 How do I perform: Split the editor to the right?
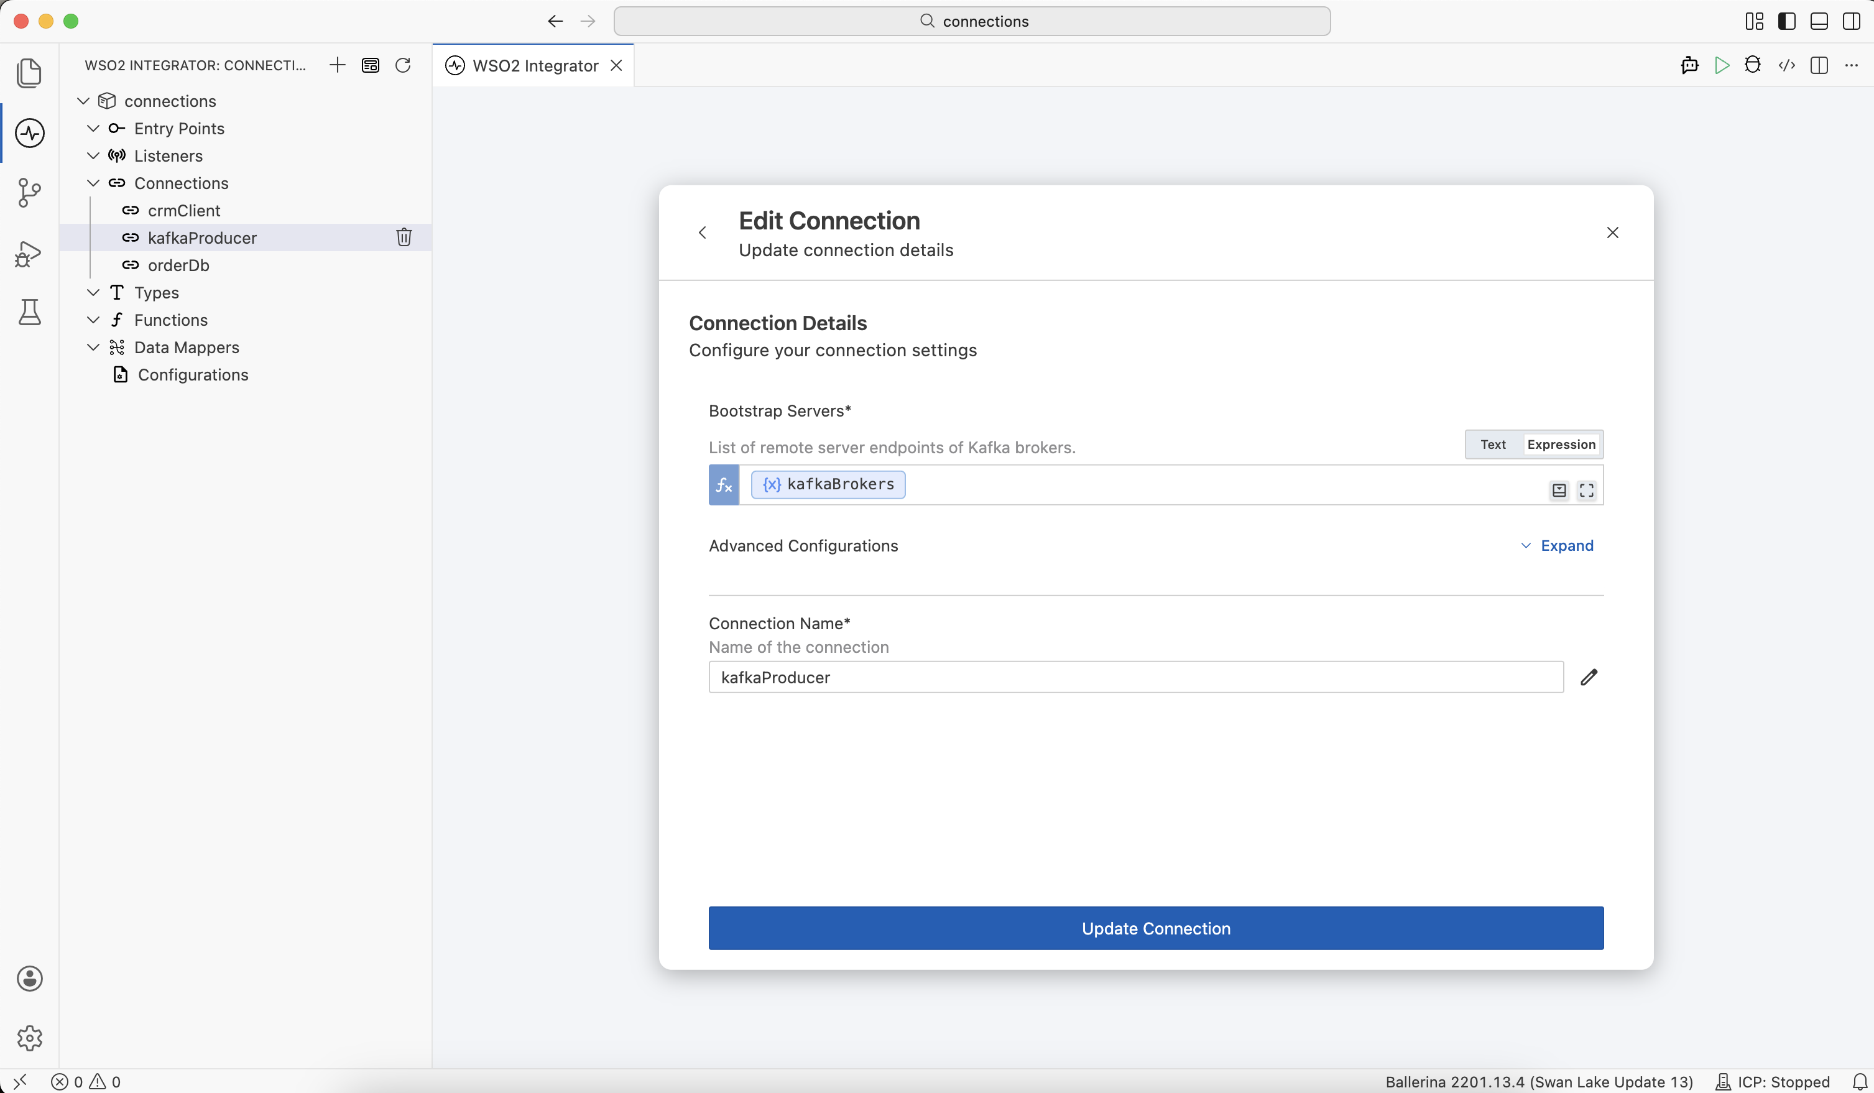point(1820,65)
